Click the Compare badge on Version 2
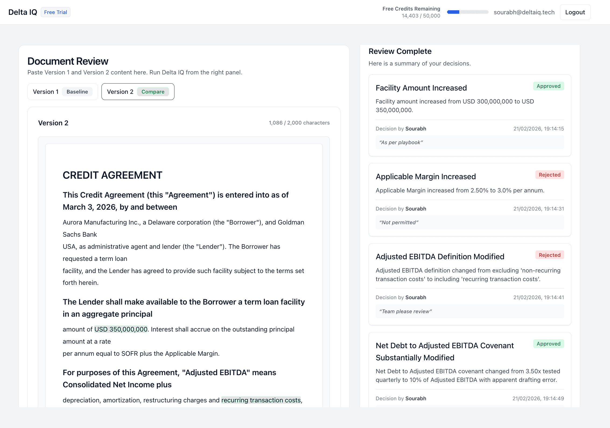The width and height of the screenshot is (610, 428). coord(153,92)
